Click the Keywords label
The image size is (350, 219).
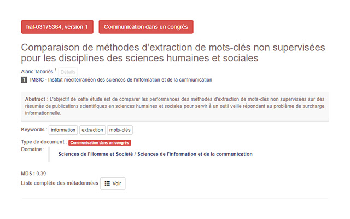34,130
